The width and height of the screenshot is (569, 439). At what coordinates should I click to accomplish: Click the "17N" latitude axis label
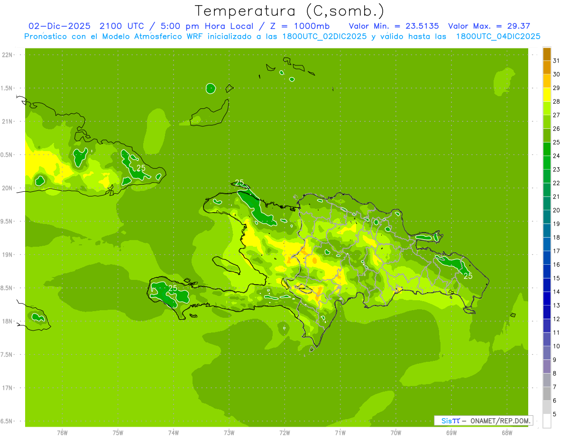coord(8,388)
